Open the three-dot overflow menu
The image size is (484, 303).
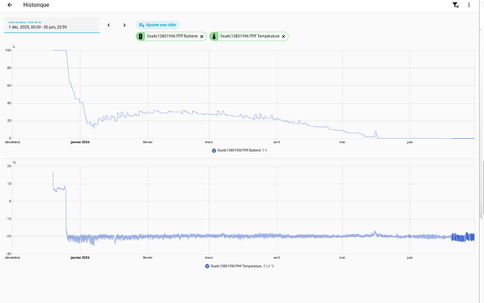(469, 5)
